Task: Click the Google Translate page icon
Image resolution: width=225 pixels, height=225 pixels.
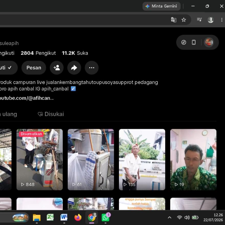Action: [174, 20]
